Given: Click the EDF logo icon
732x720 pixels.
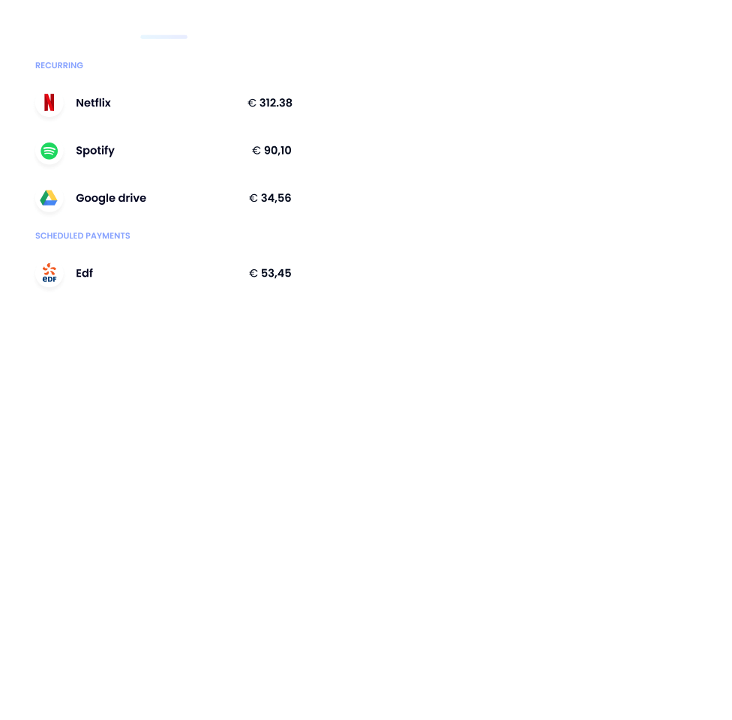Looking at the screenshot, I should (49, 273).
